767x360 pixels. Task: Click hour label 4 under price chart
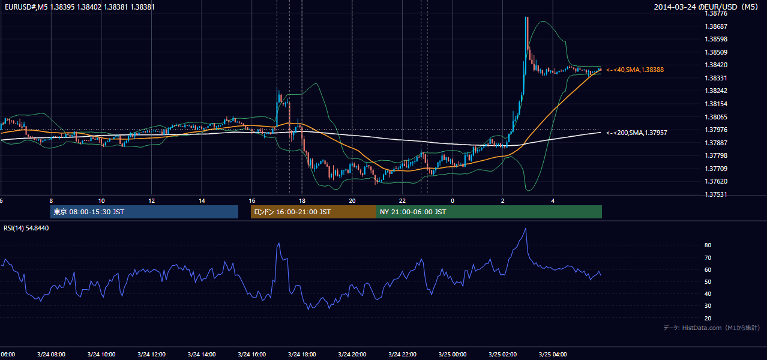point(553,200)
